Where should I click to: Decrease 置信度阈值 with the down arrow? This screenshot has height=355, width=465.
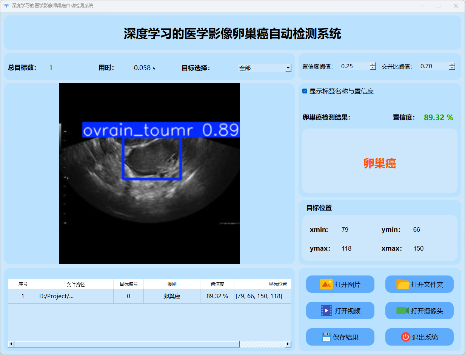coord(373,68)
